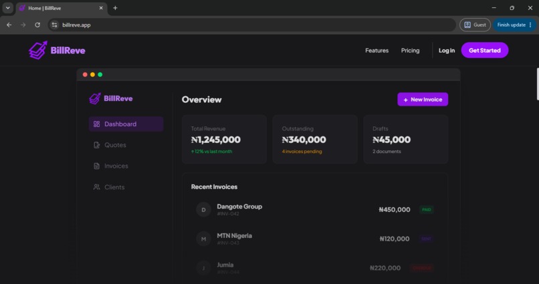Screen dimensions: 539x284
Task: Click the '2 documents' text
Action: [x=387, y=152]
